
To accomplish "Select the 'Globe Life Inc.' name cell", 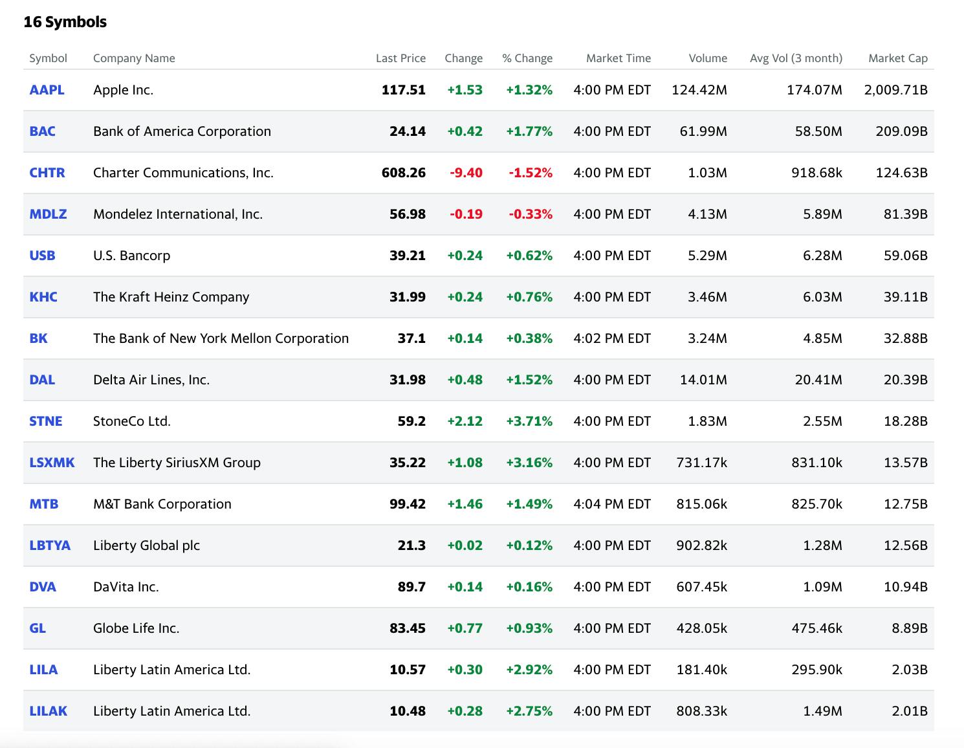I will pyautogui.click(x=136, y=628).
